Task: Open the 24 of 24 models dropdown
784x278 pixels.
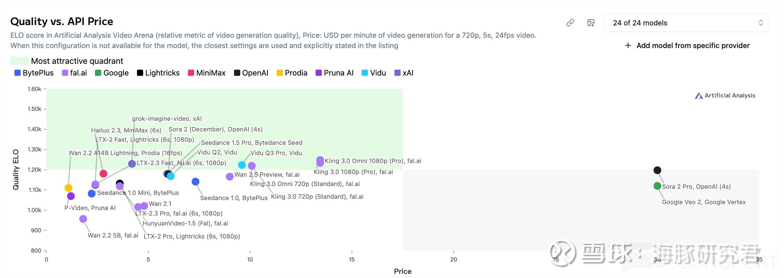Action: click(x=687, y=23)
